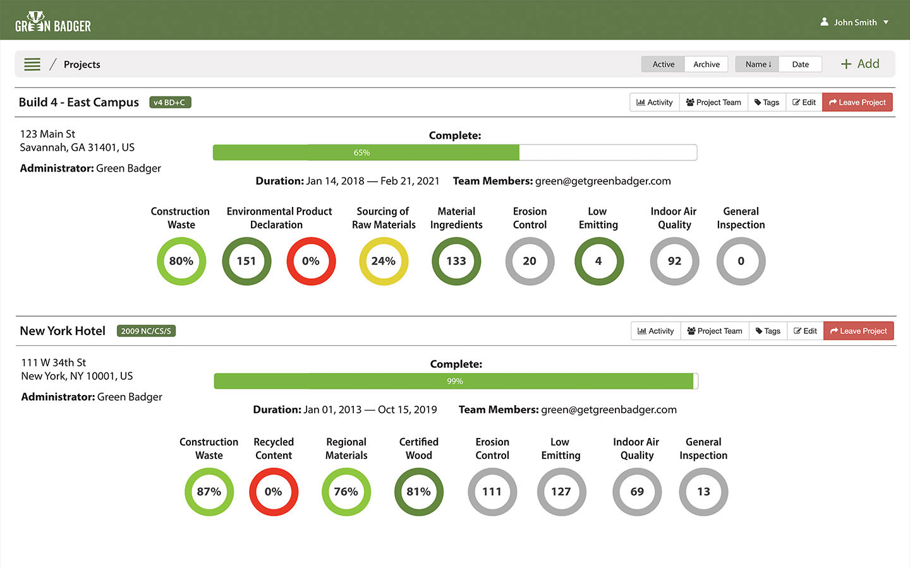Click the Green Badger logo
910x568 pixels.
53,21
